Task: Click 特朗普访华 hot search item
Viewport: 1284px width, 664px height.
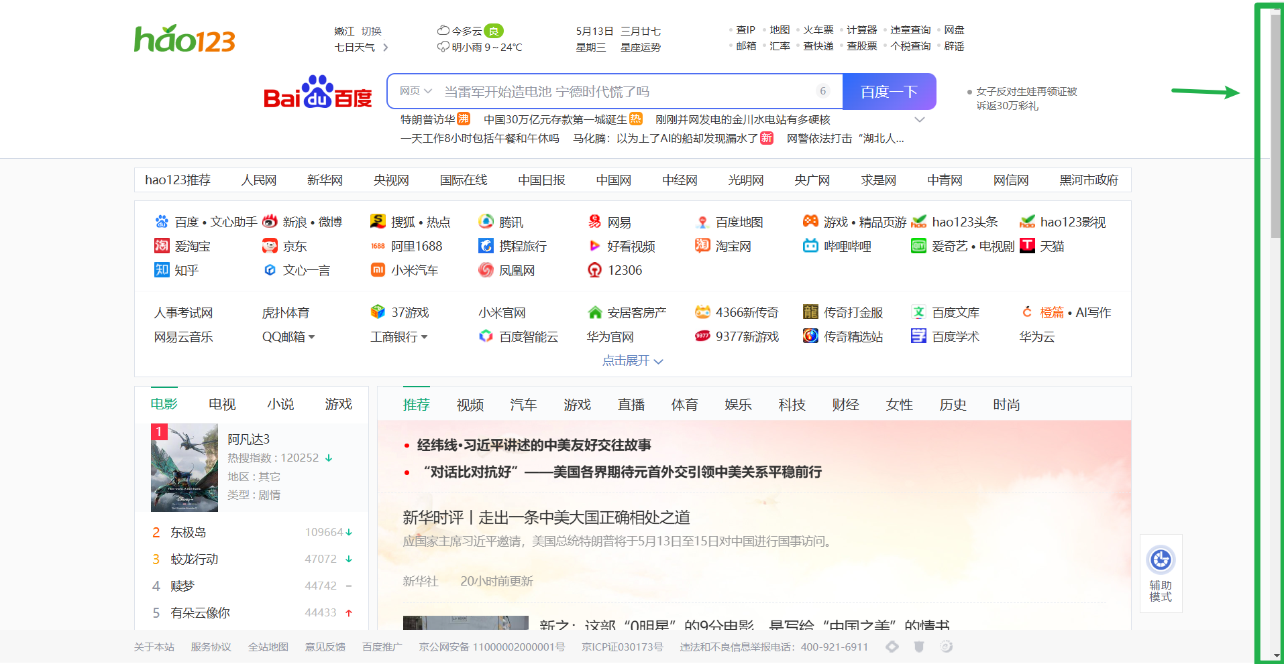Action: pyautogui.click(x=428, y=119)
